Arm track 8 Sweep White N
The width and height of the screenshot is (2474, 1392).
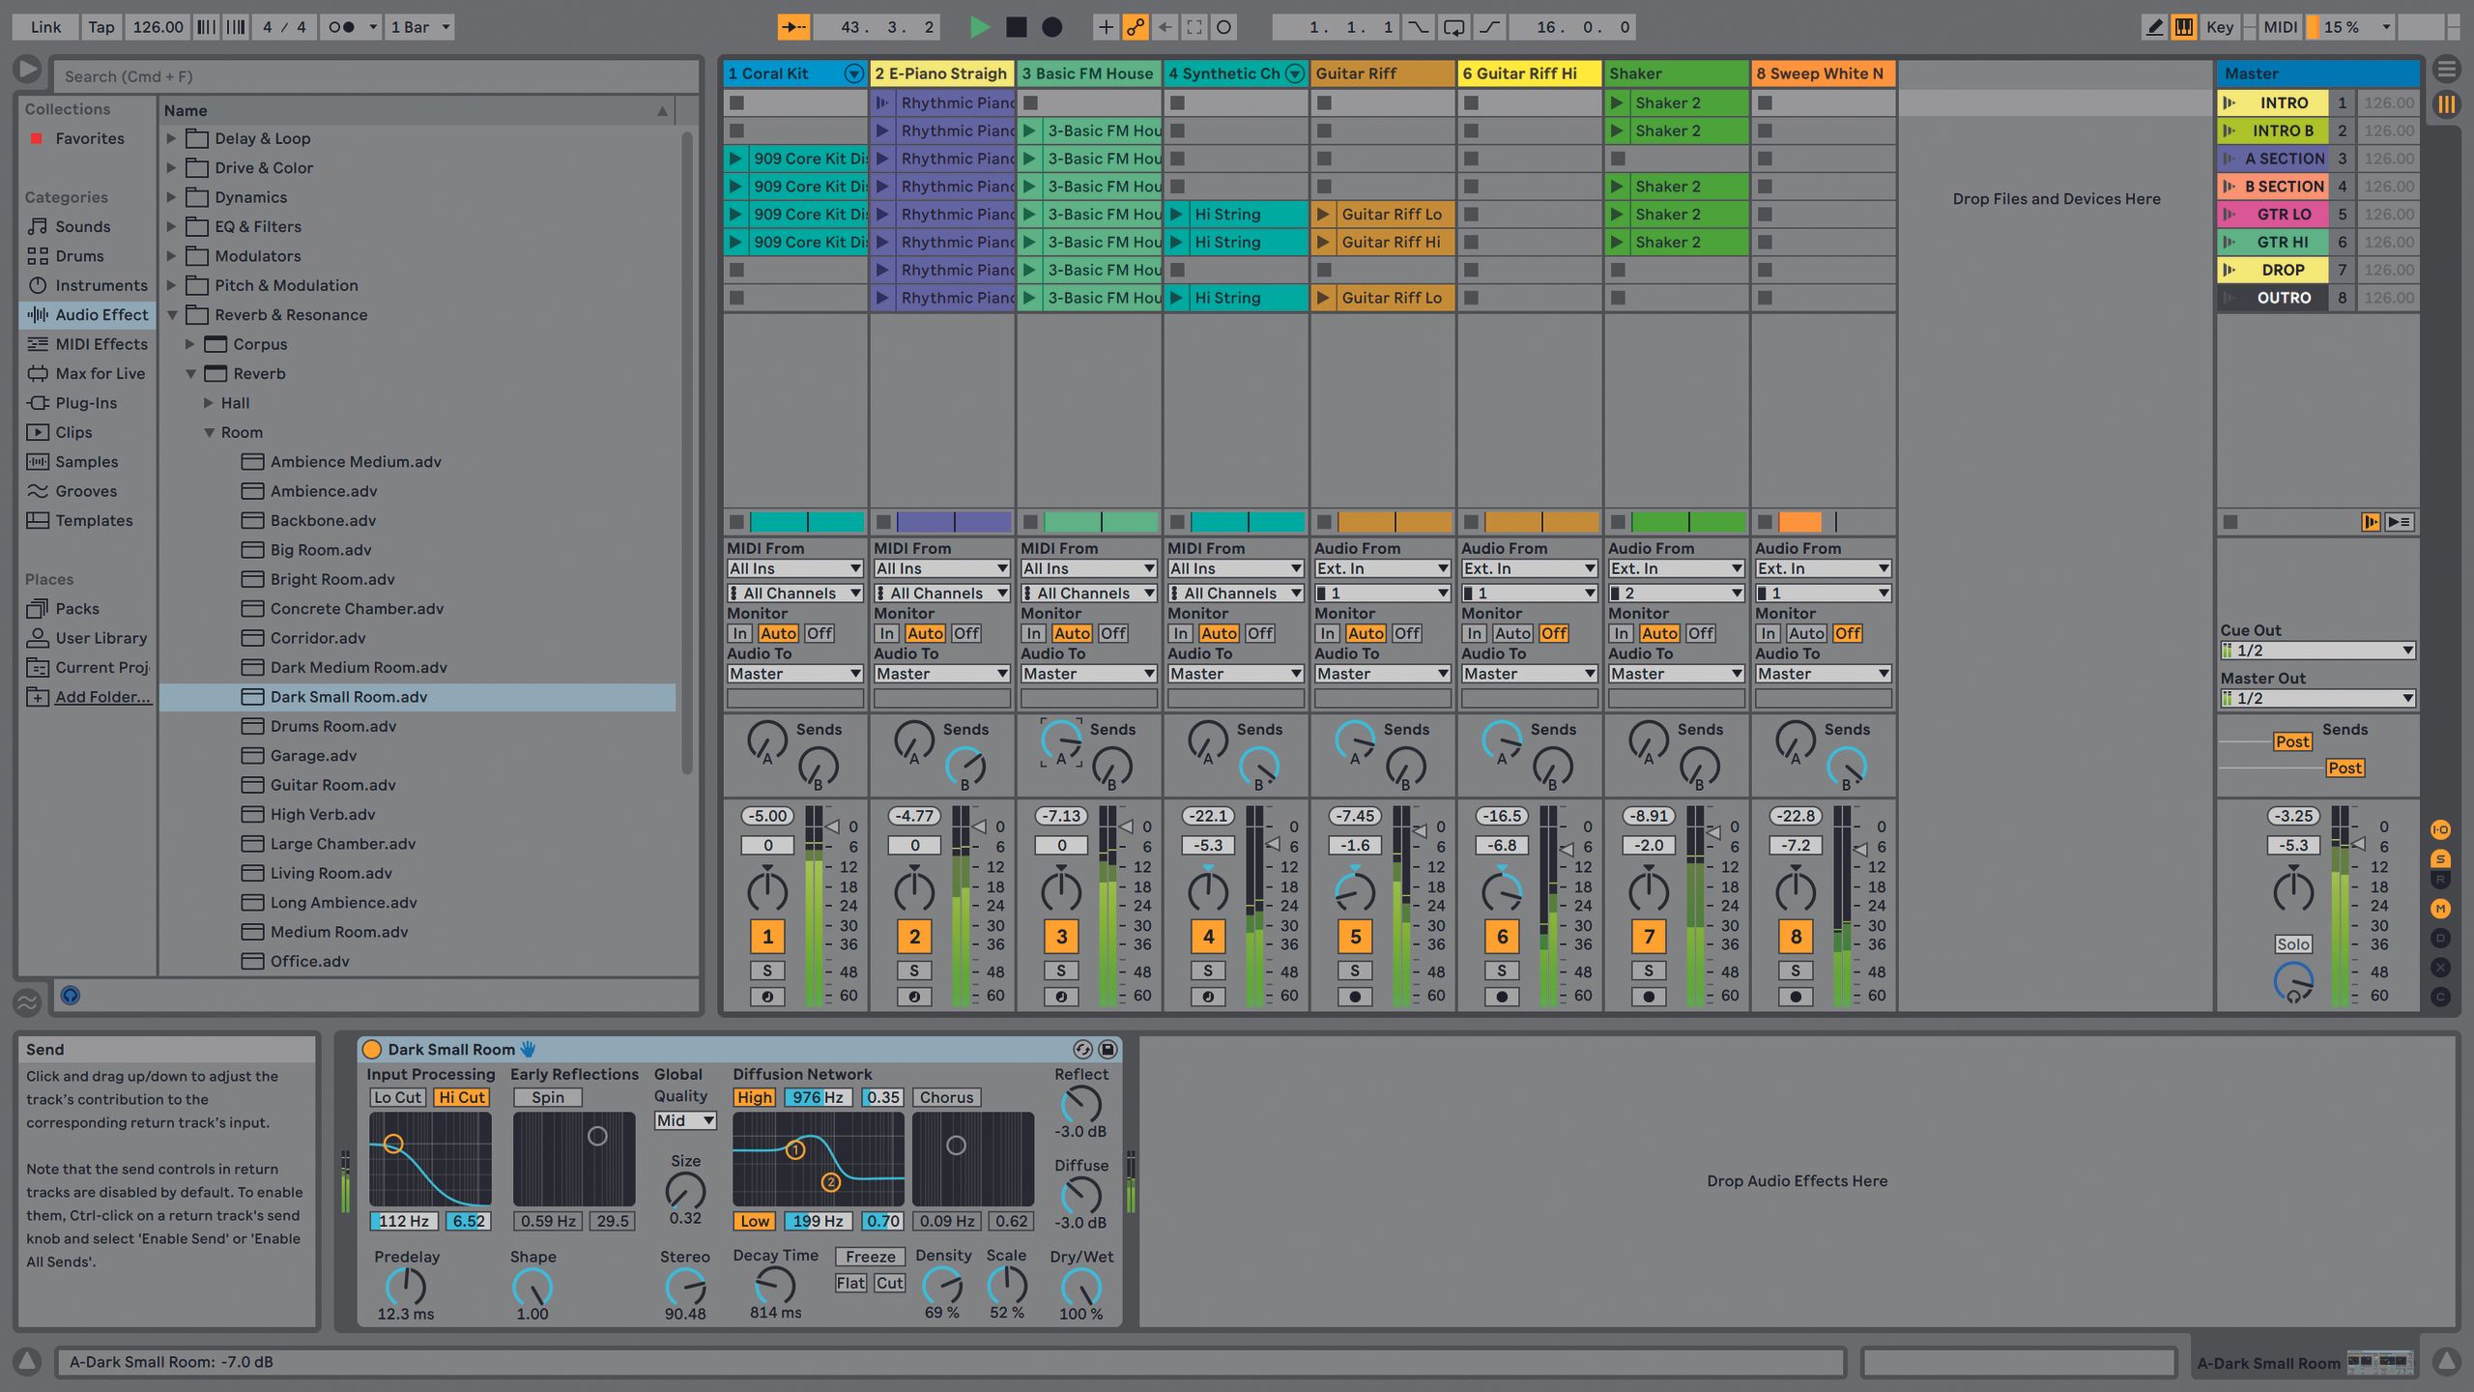click(x=1796, y=997)
